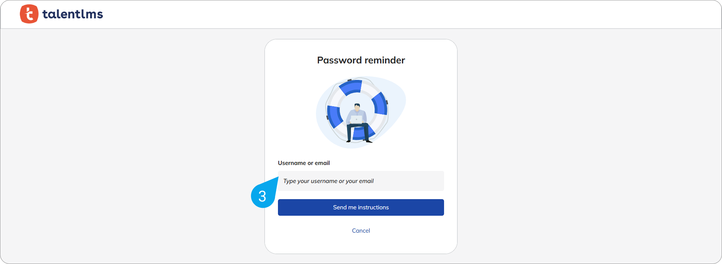
Task: Click the man's shoes in the illustration
Action: pyautogui.click(x=369, y=142)
